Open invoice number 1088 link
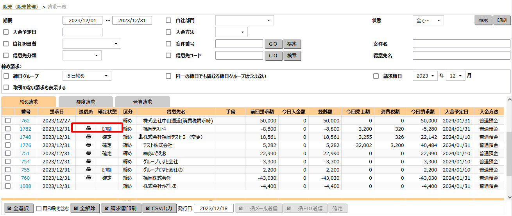The image size is (512, 216). point(25,186)
